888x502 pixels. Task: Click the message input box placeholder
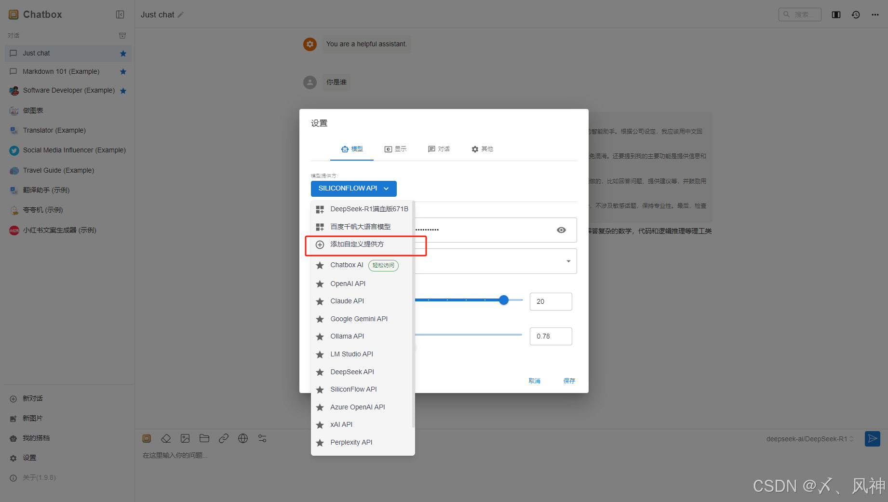pyautogui.click(x=175, y=455)
